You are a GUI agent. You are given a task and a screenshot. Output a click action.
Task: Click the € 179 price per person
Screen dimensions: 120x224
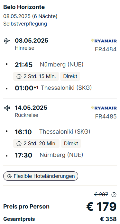click(x=101, y=207)
